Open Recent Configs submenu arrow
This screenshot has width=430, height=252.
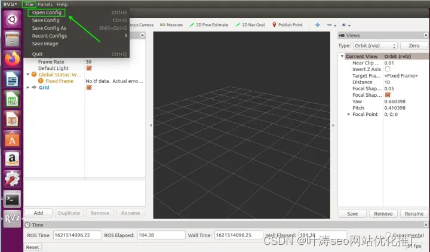[x=126, y=36]
